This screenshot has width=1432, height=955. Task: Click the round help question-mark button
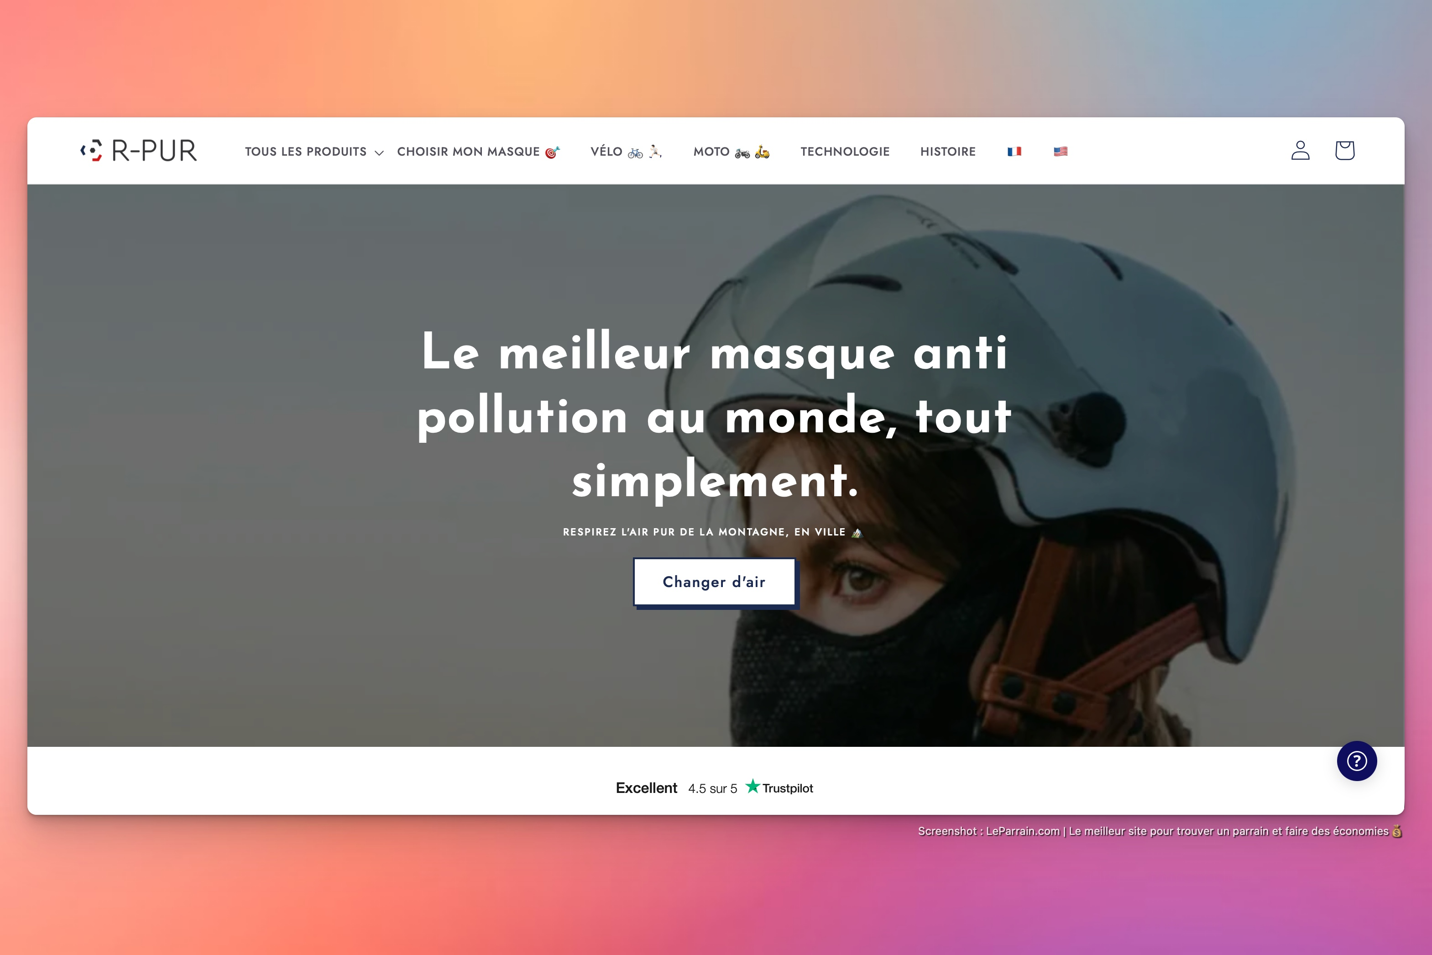[1357, 761]
